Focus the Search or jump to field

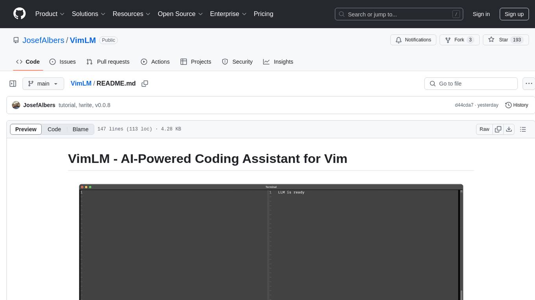click(399, 14)
